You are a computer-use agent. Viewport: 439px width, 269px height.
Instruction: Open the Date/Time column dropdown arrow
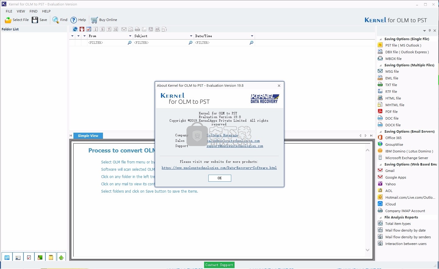pyautogui.click(x=252, y=36)
